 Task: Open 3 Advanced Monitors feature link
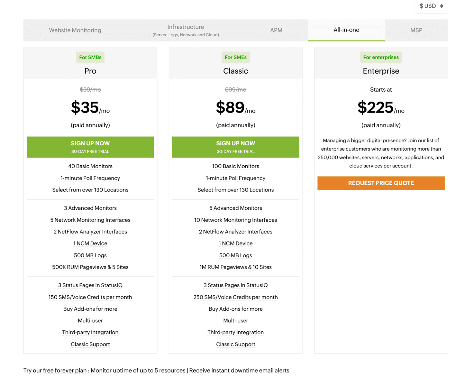point(90,208)
